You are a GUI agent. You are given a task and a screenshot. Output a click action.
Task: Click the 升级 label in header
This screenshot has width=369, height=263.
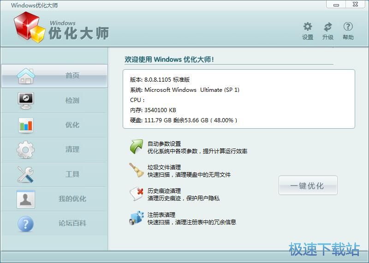pyautogui.click(x=327, y=37)
